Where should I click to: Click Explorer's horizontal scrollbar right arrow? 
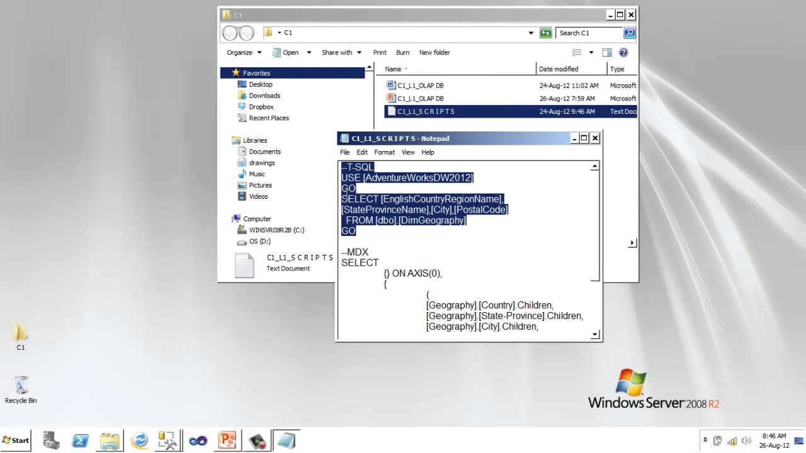point(633,243)
